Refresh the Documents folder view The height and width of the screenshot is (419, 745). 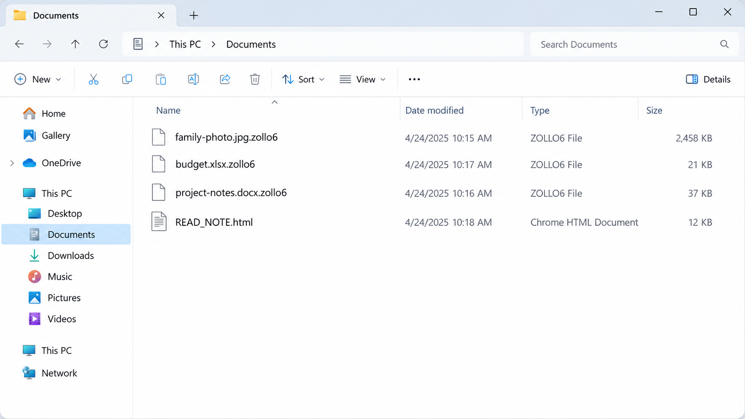click(x=103, y=44)
